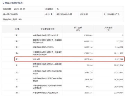
Task: Select buy amount 18,173,134
Action: (x=88, y=47)
